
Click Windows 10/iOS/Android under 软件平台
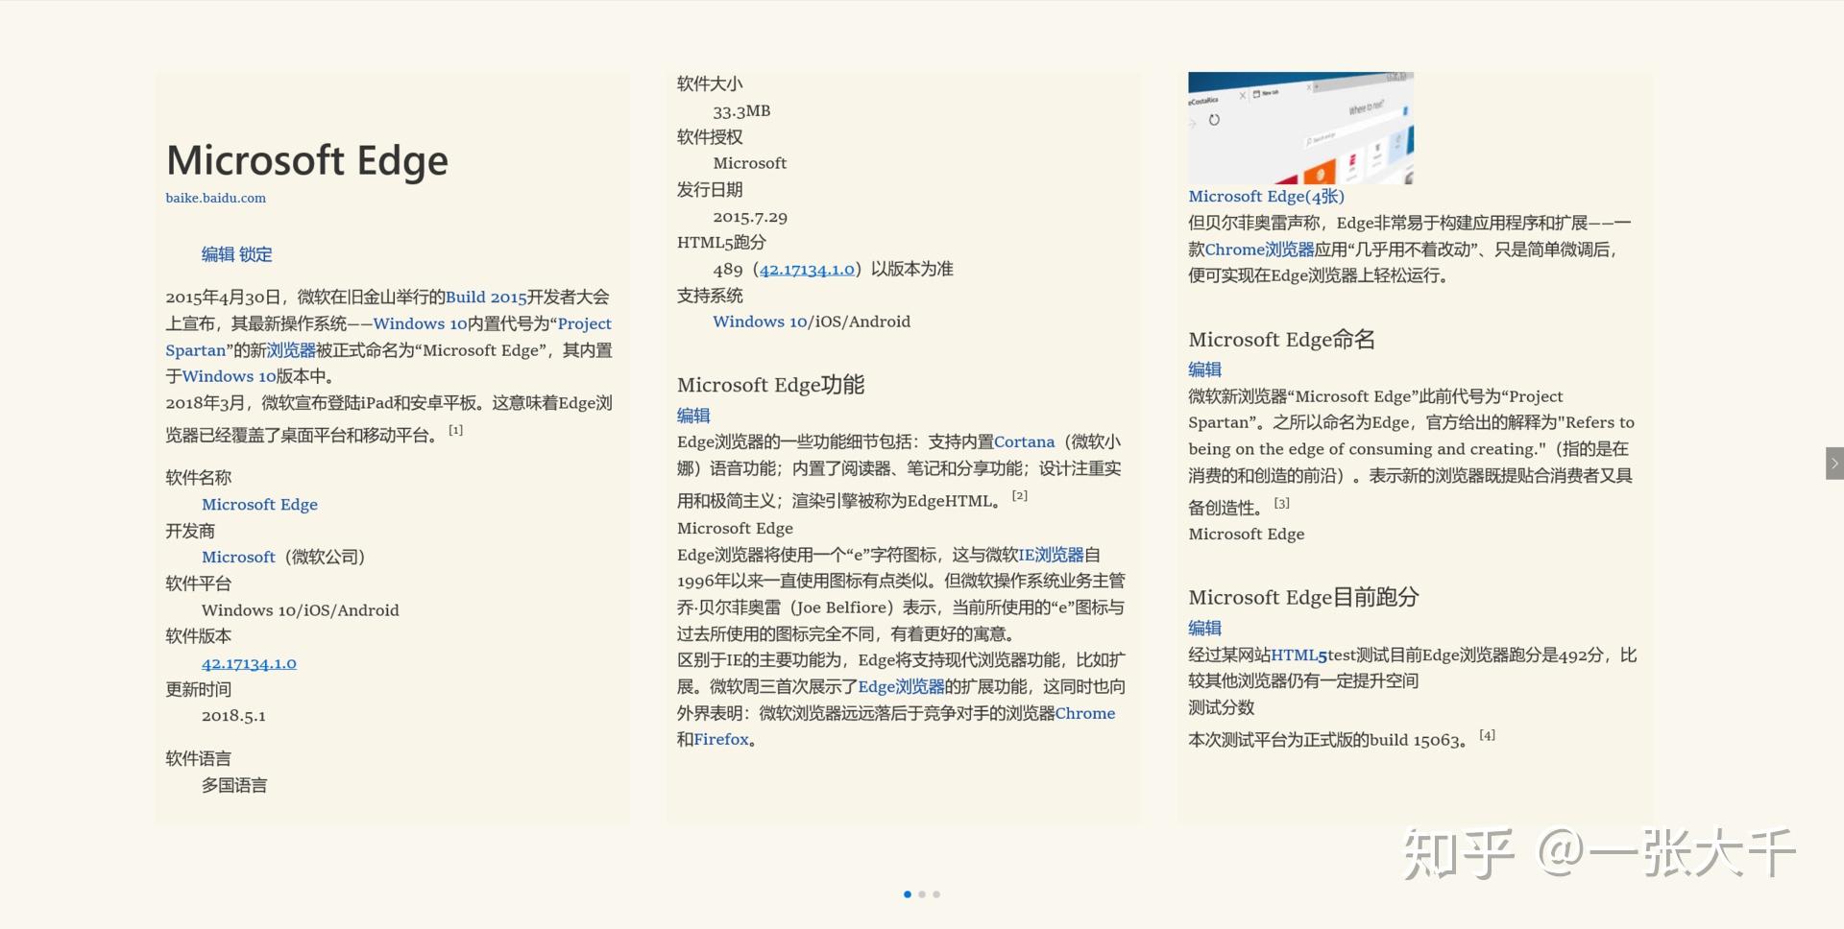[x=300, y=610]
